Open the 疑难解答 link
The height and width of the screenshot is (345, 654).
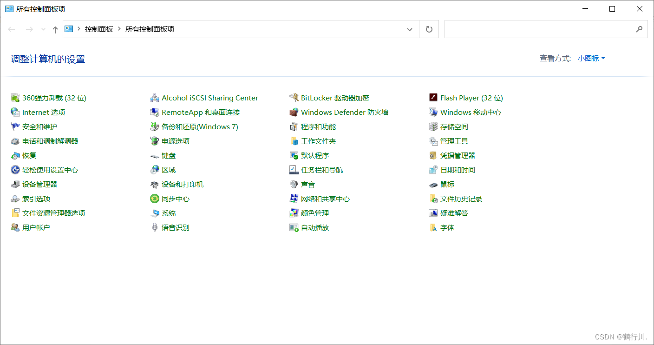coord(454,213)
